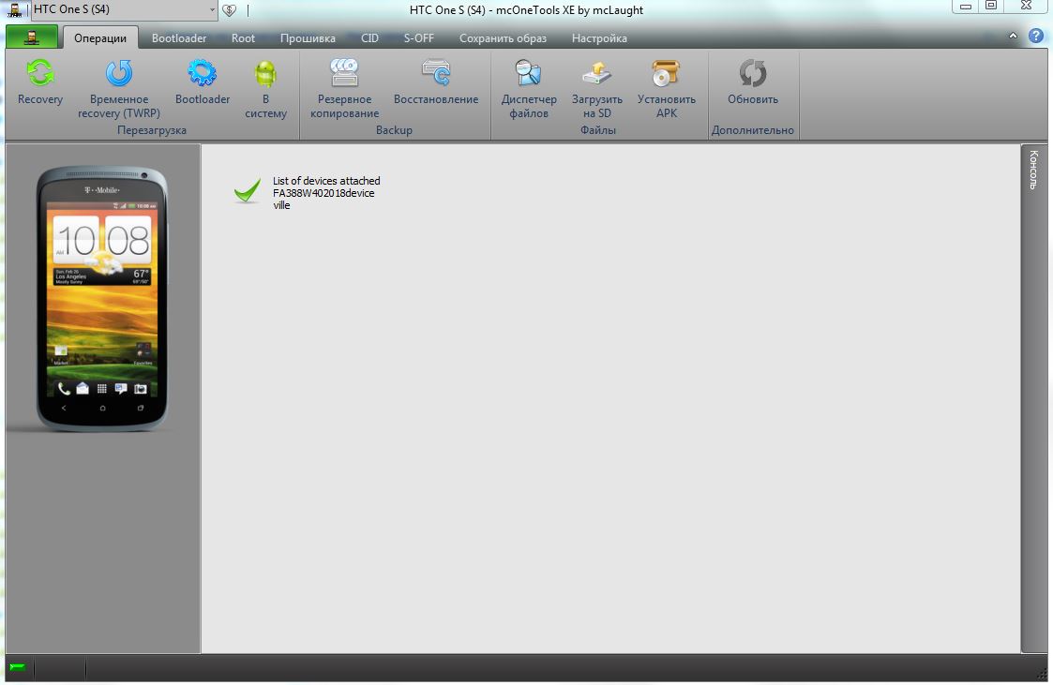Refresh with Обновить button

pos(753,82)
